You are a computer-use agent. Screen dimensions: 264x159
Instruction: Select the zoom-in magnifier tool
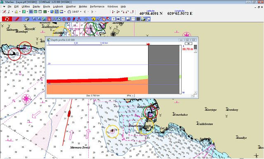[34, 19]
